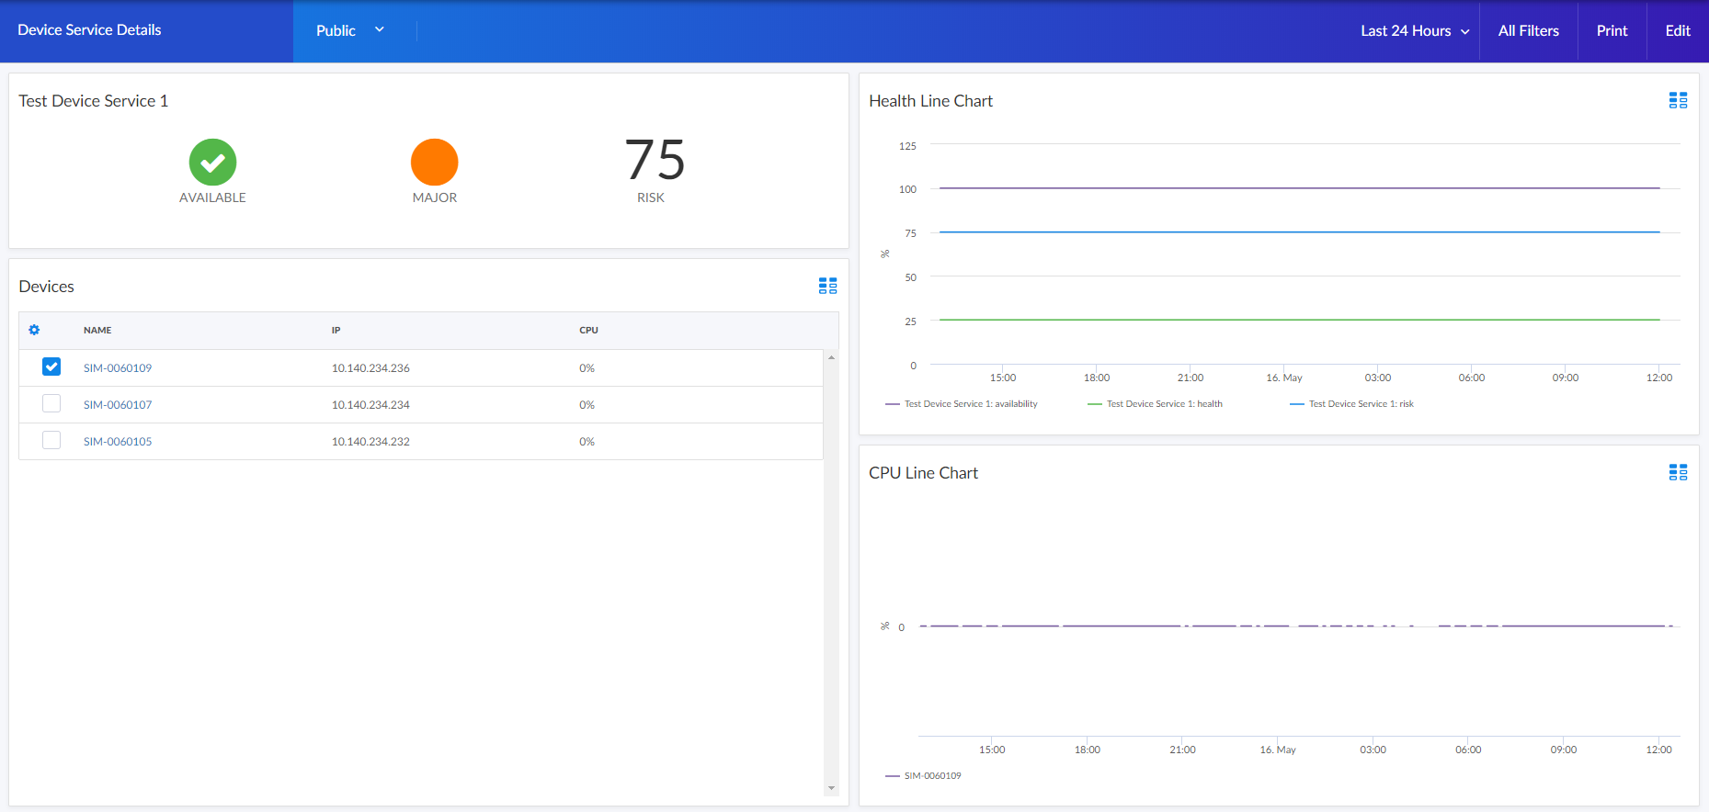1709x812 pixels.
Task: Click the Devices table gear settings icon
Action: coord(34,330)
